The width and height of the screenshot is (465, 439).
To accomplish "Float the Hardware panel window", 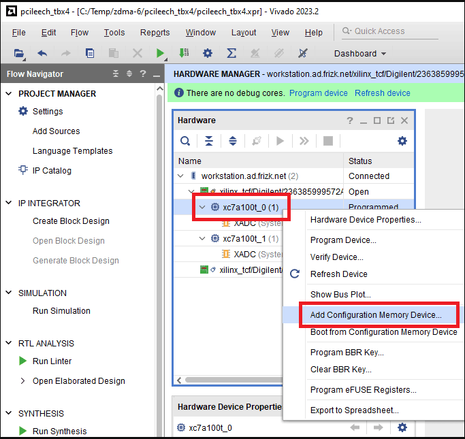I will coord(391,120).
